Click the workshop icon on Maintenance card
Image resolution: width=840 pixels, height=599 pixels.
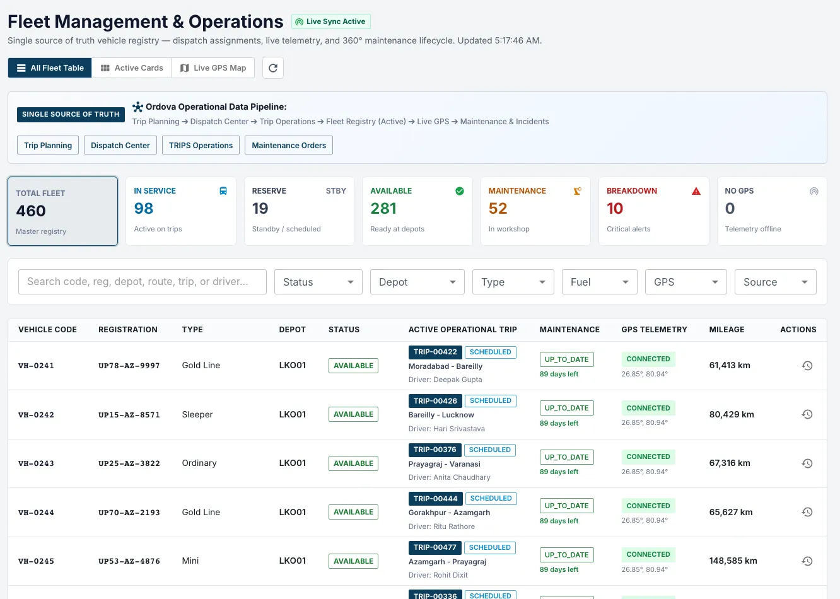[x=578, y=191]
